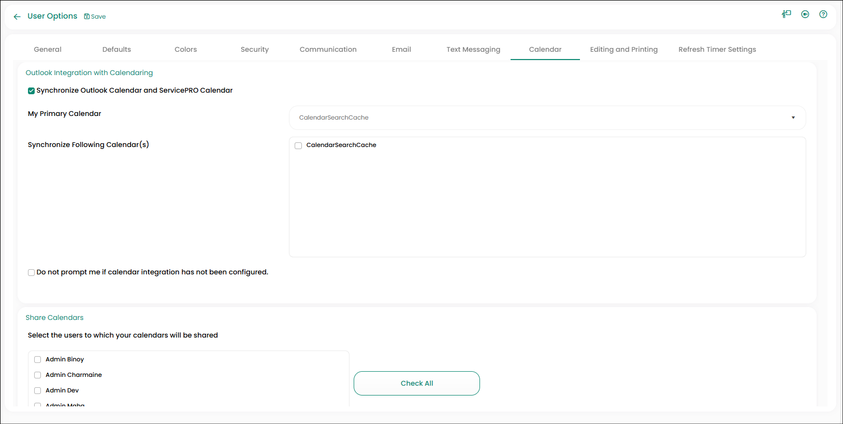Click the Save disk icon

pos(87,17)
